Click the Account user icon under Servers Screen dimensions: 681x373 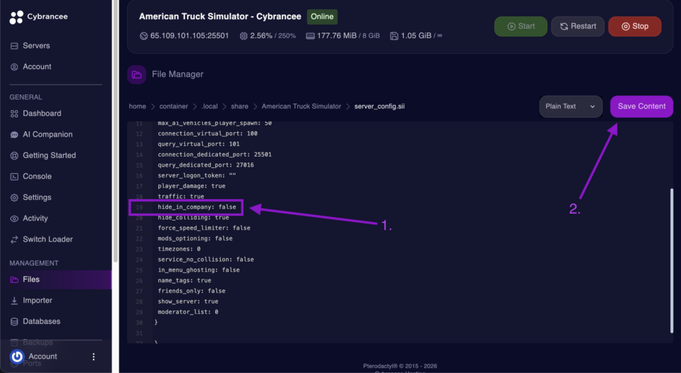pyautogui.click(x=15, y=67)
